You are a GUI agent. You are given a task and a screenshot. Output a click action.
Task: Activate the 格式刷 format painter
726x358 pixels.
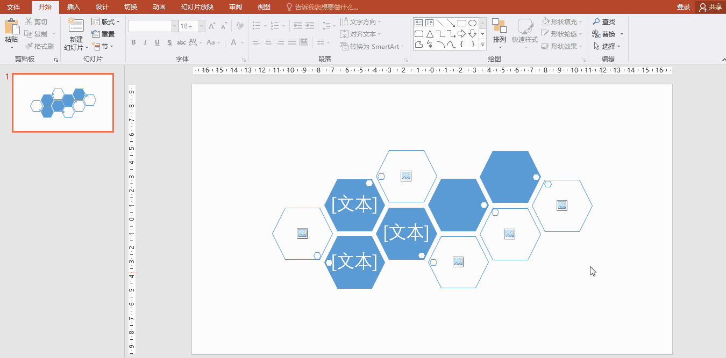(39, 46)
